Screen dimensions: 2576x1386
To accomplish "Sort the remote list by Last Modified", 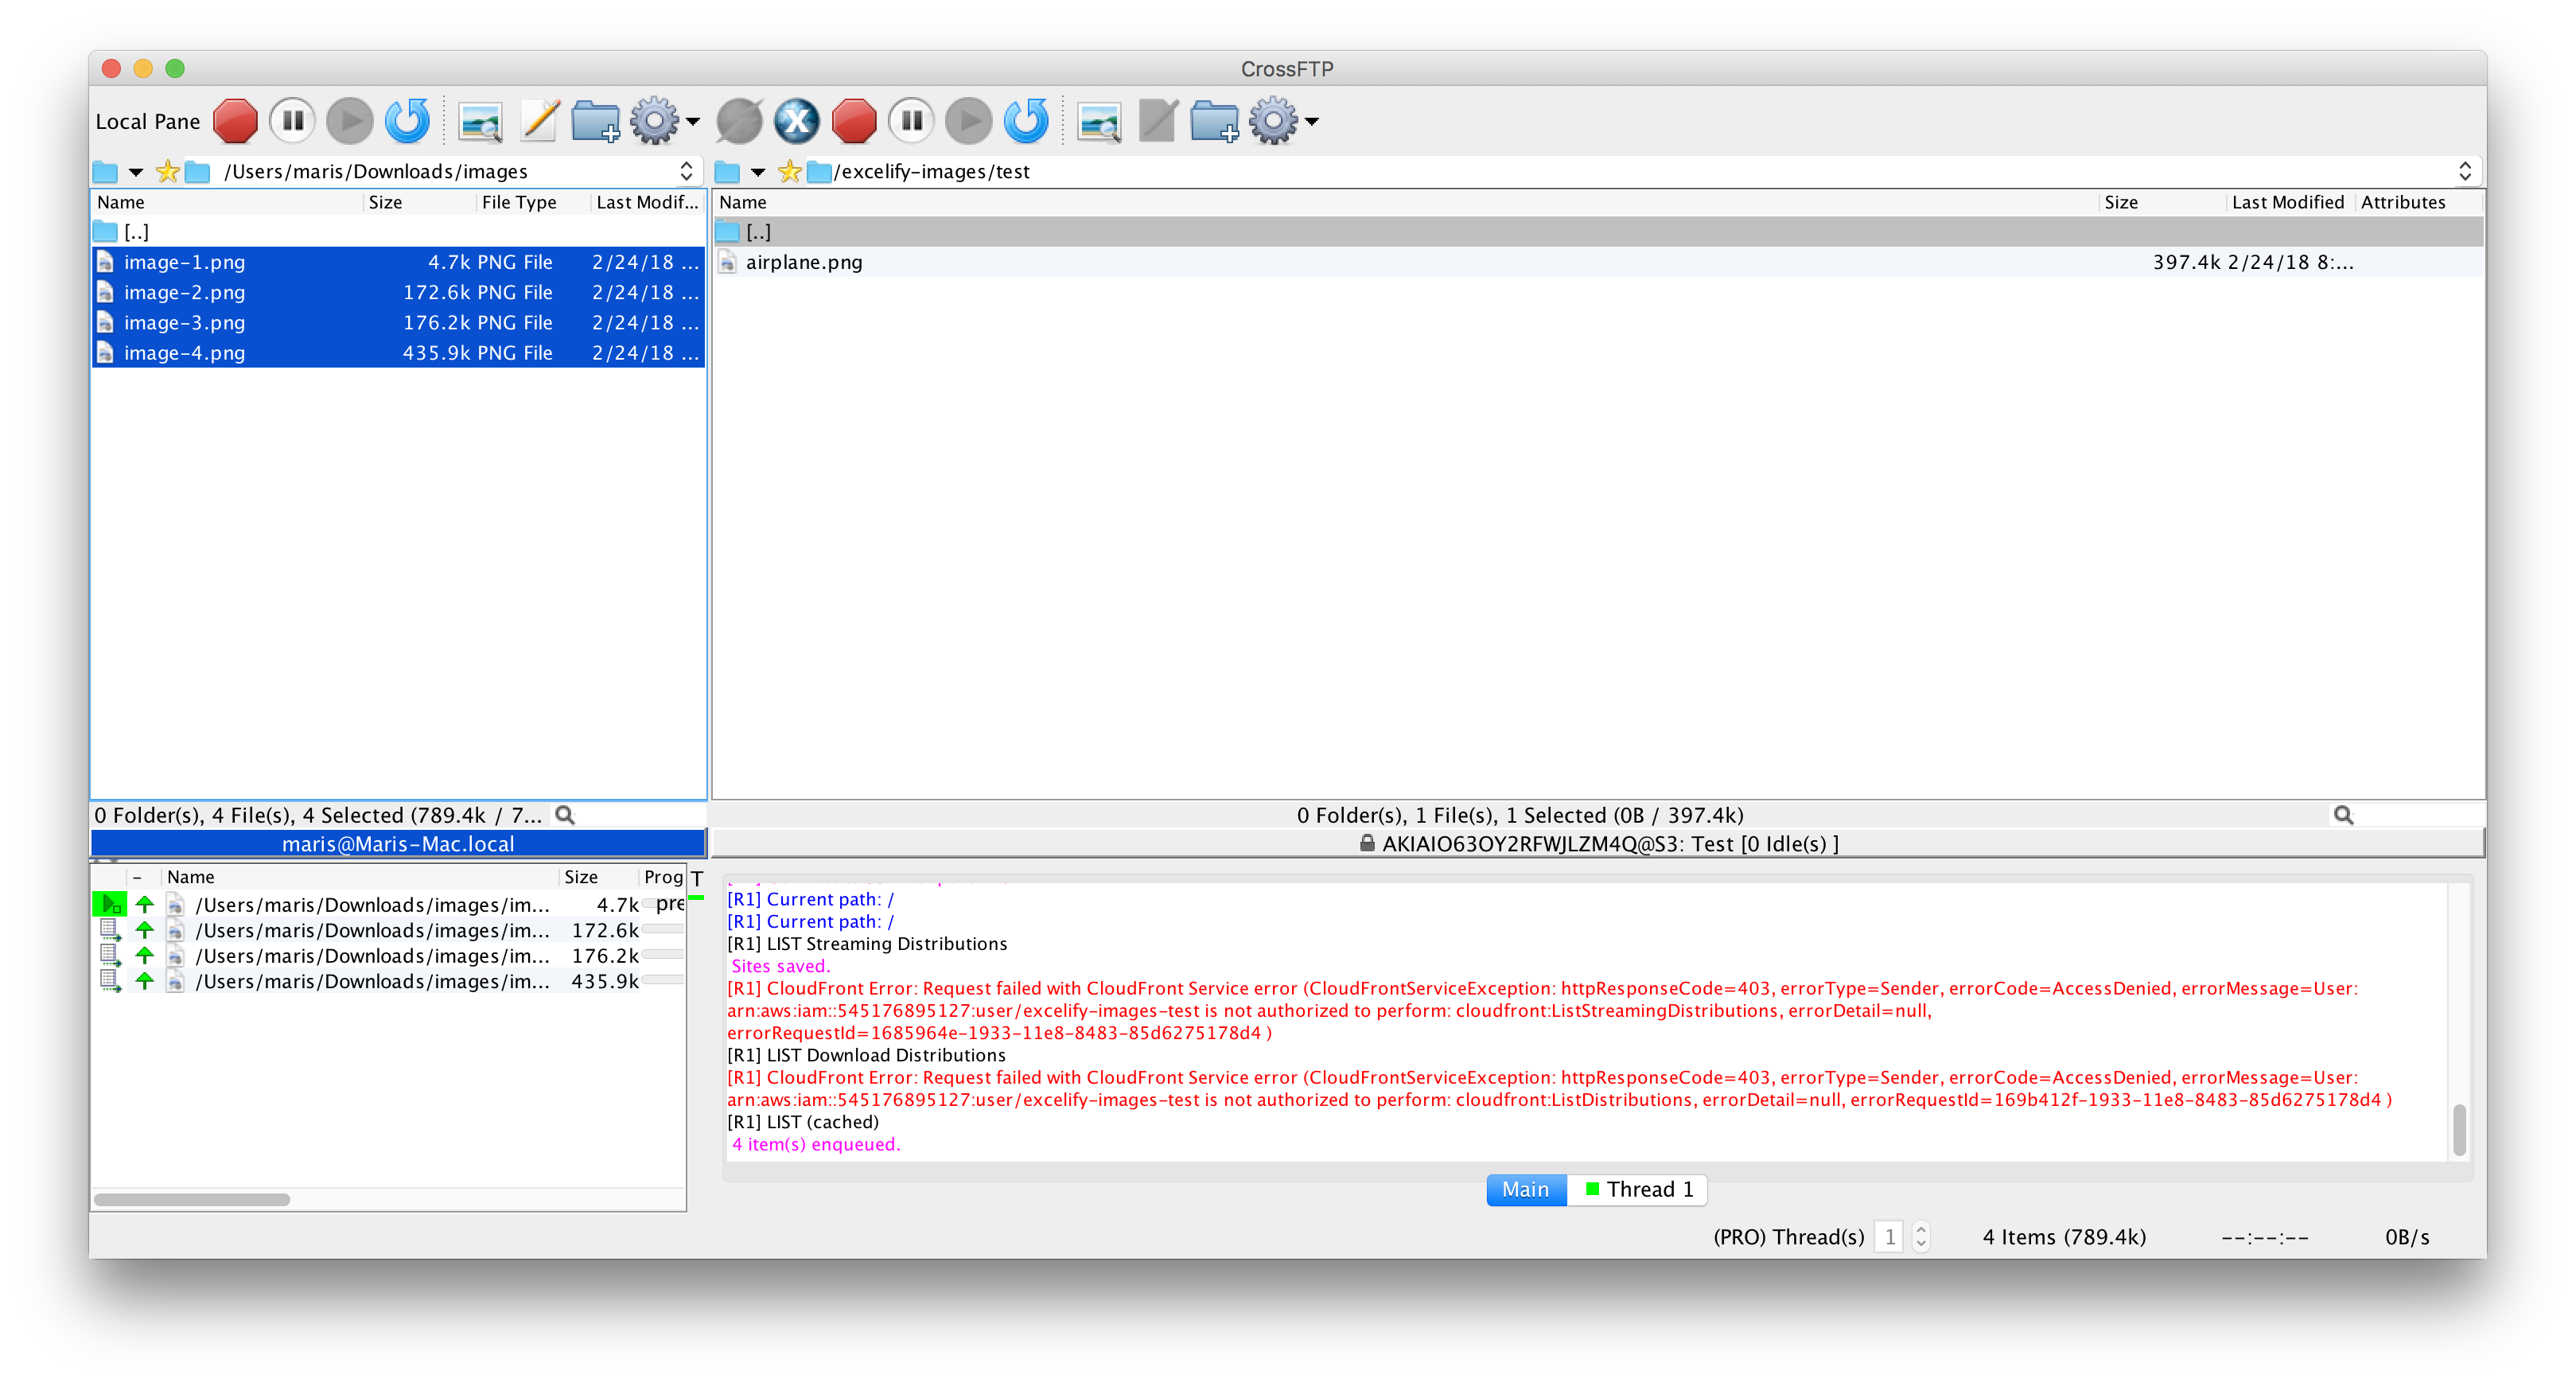I will pyautogui.click(x=2288, y=202).
